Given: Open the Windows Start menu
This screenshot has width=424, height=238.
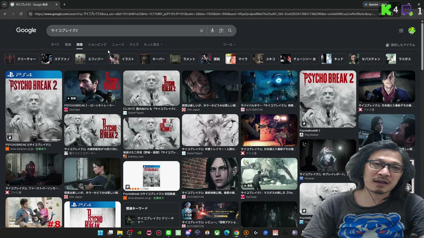Looking at the screenshot, I should coord(100,233).
